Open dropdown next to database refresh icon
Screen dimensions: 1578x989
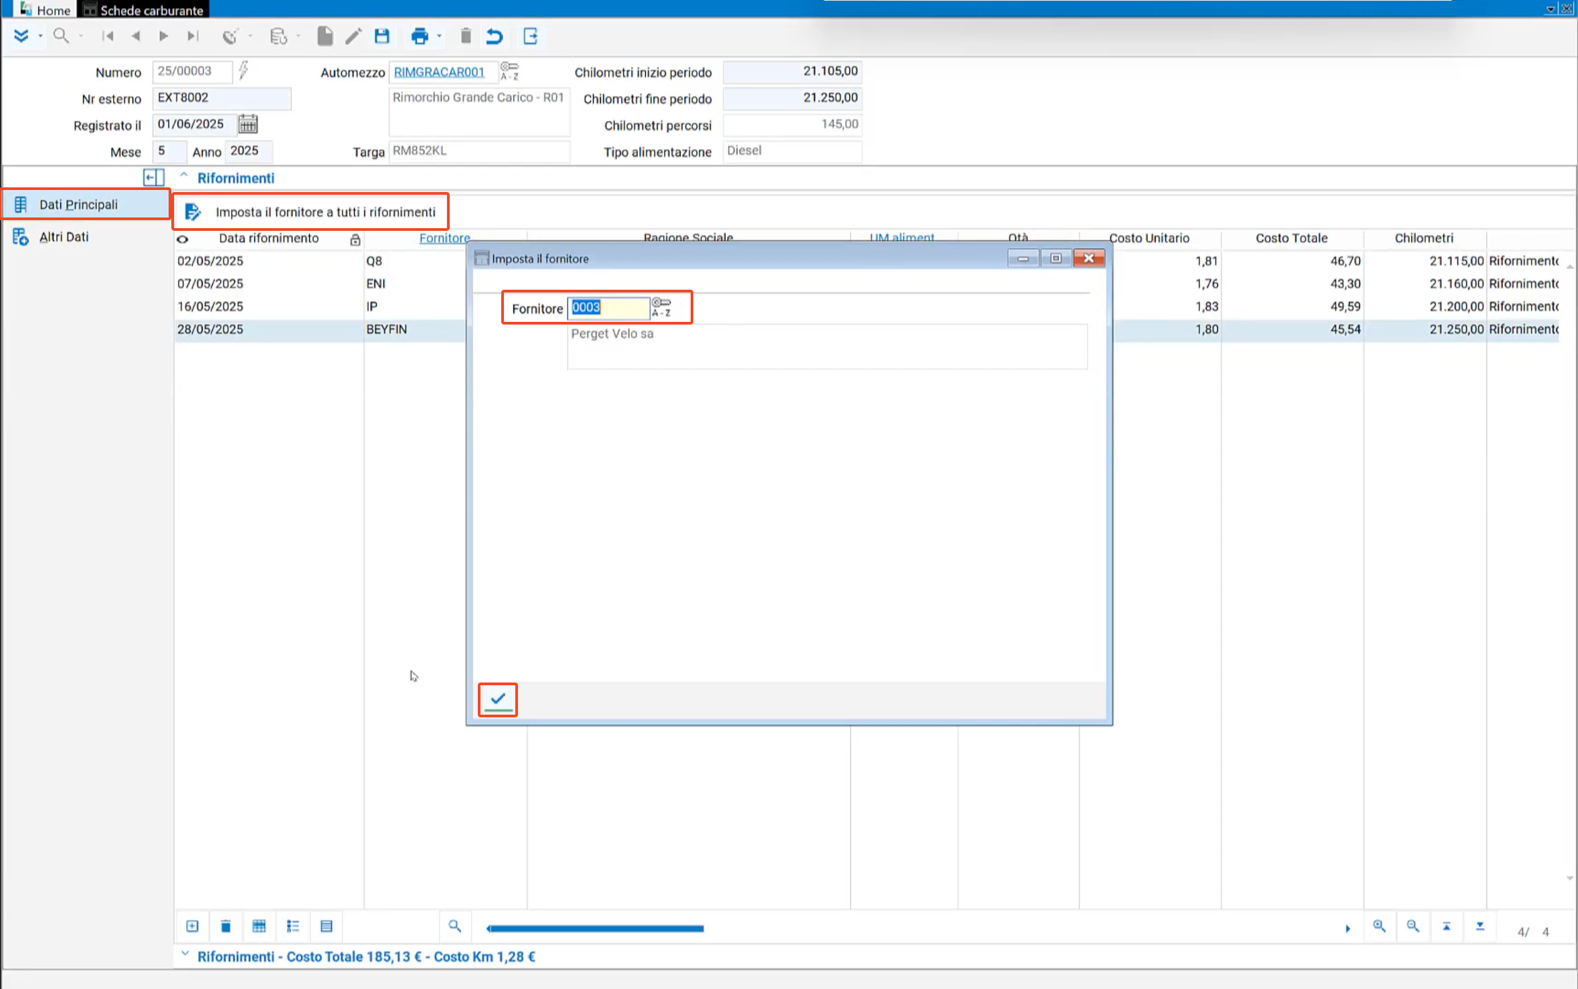298,36
